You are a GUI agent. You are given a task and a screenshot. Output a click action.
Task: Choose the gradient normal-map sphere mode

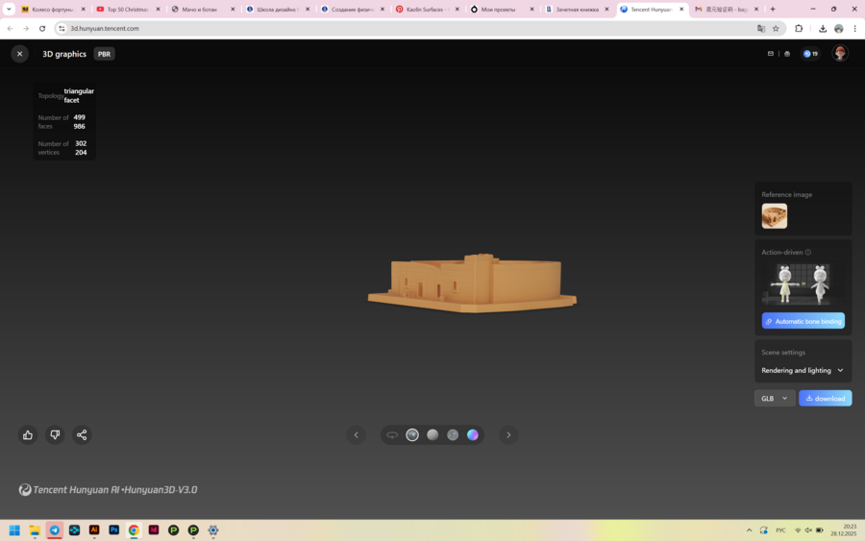473,435
